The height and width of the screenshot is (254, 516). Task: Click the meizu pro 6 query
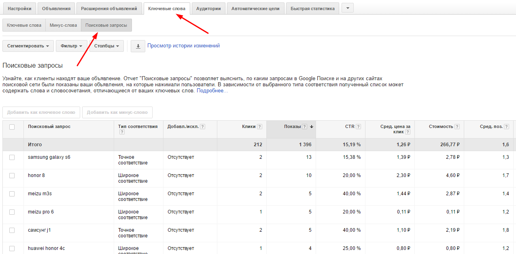[41, 212]
